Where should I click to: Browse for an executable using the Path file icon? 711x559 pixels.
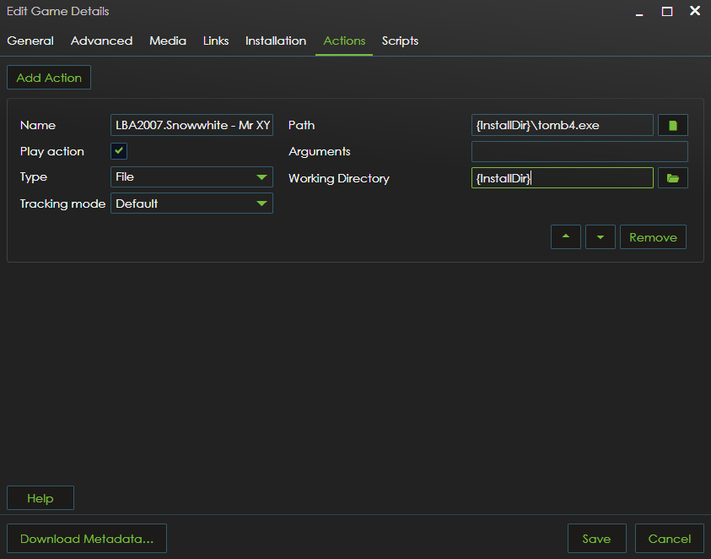[672, 125]
